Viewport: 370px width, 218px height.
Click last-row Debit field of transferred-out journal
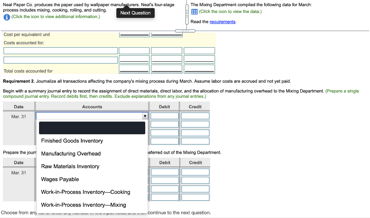pos(165,197)
